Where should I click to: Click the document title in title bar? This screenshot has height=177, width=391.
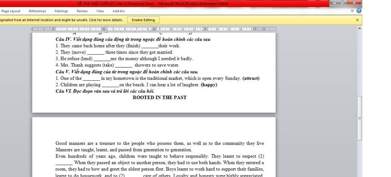pos(153,3)
